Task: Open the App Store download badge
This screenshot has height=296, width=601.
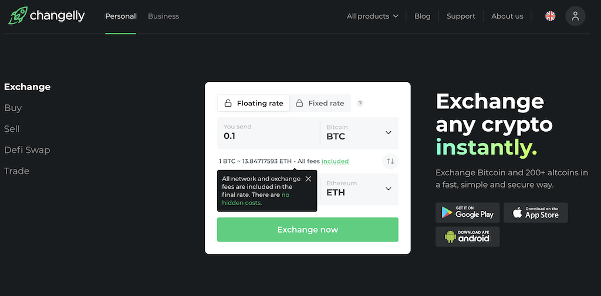Action: pos(535,213)
